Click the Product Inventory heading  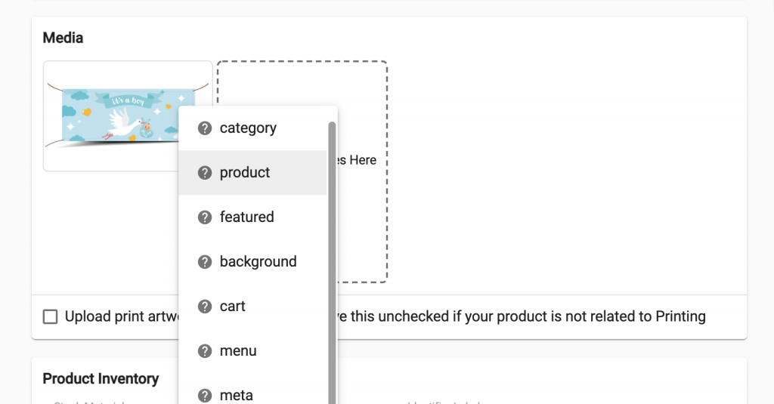pos(101,379)
